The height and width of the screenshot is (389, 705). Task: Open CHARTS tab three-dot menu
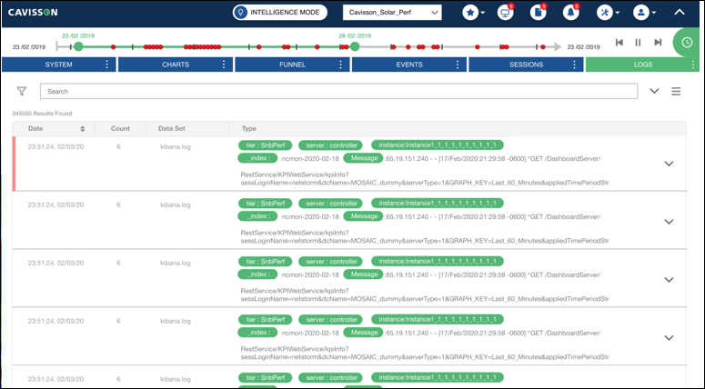coord(224,65)
